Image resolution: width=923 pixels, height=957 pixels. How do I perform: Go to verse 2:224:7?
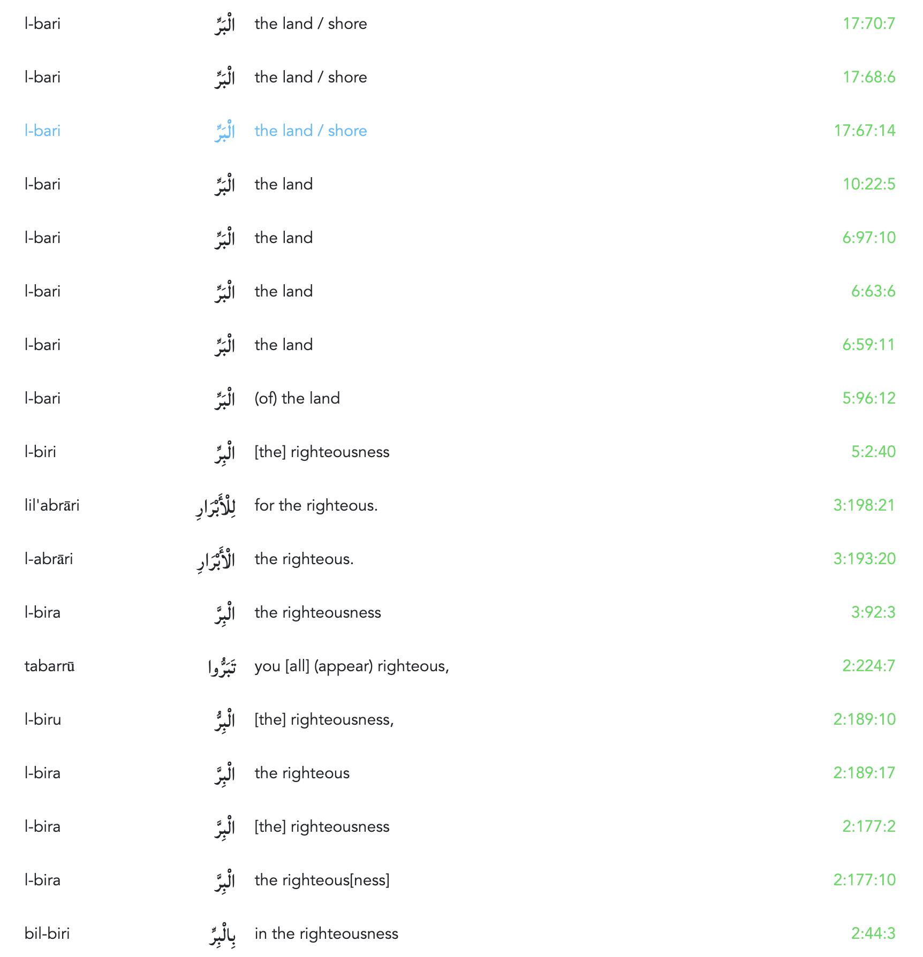(868, 666)
